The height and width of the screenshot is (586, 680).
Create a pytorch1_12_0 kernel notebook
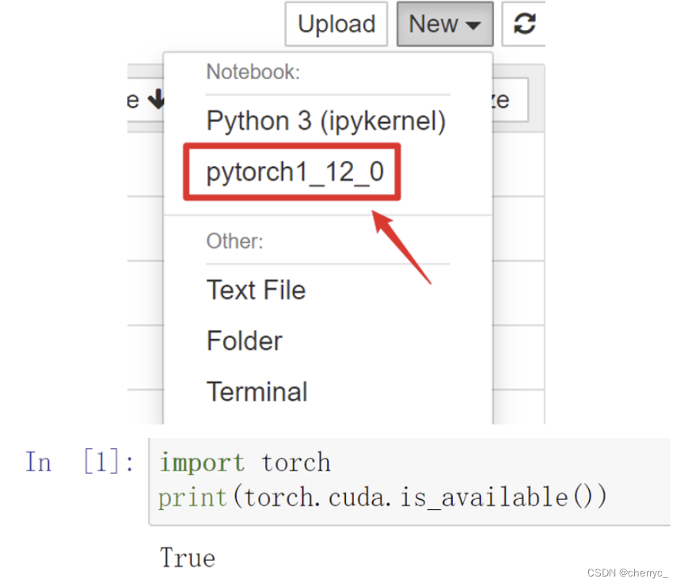point(295,172)
